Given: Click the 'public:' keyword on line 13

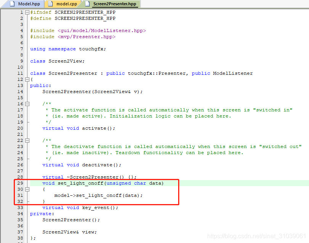Looking at the screenshot, I should [x=40, y=85].
